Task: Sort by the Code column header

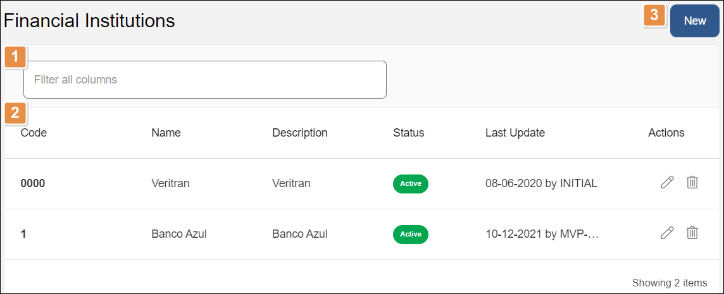Action: coord(34,133)
